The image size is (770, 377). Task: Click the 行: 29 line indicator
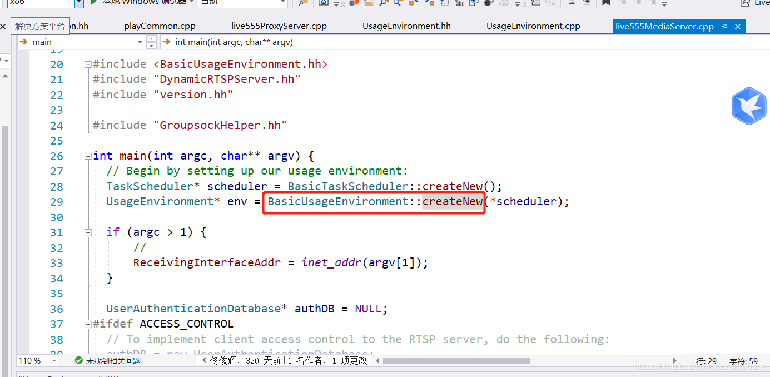[706, 360]
